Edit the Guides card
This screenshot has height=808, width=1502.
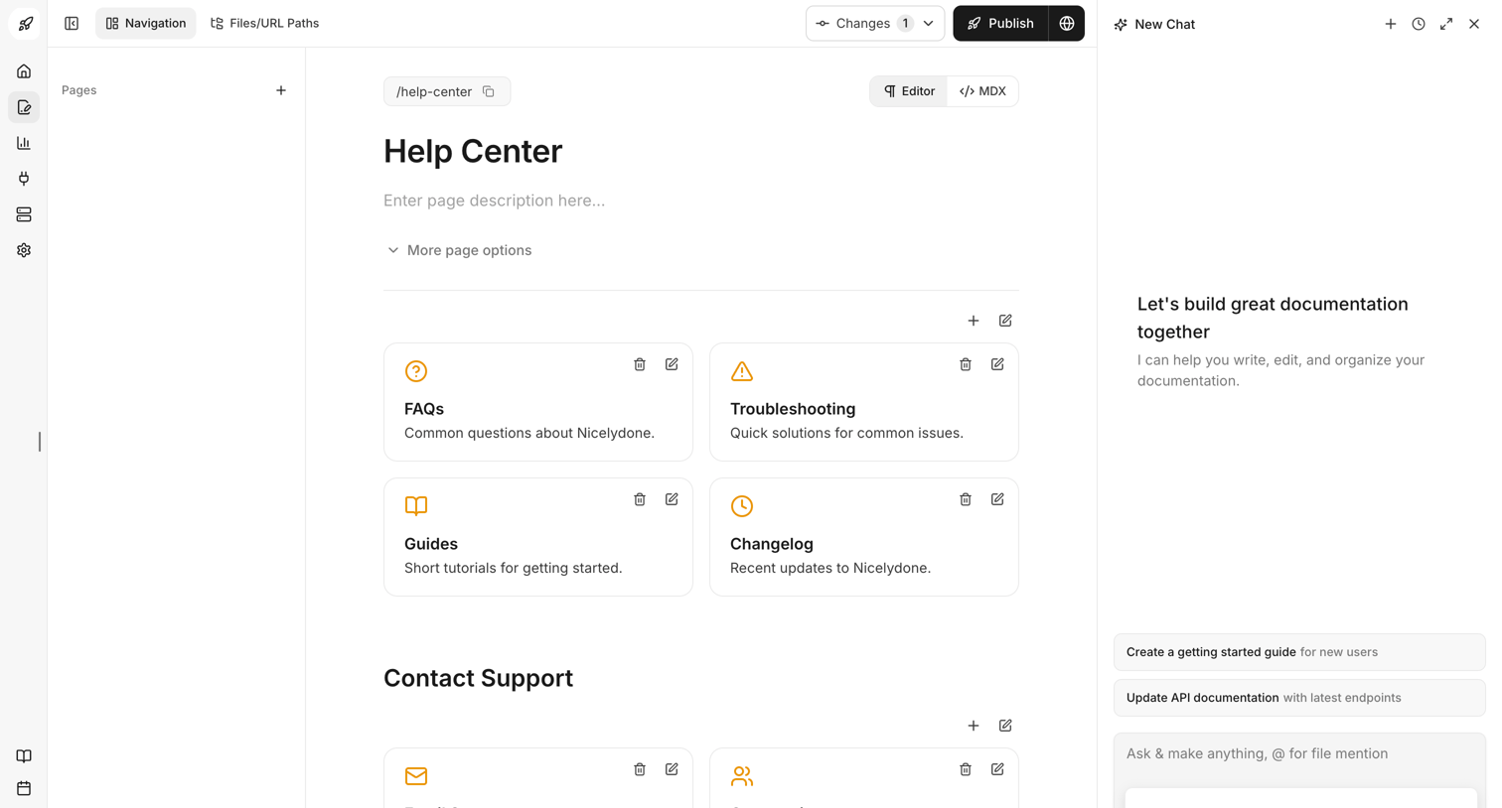[x=672, y=499]
